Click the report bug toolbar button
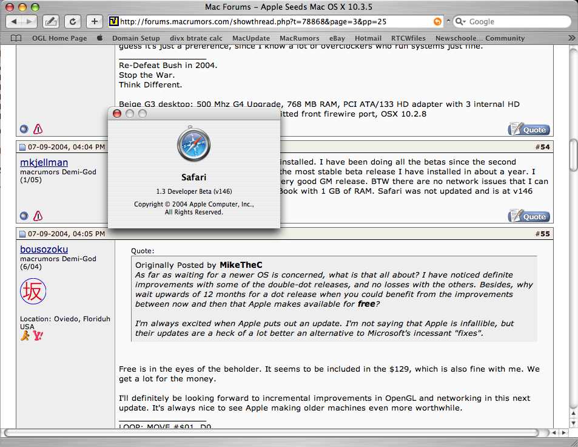 [x=50, y=21]
